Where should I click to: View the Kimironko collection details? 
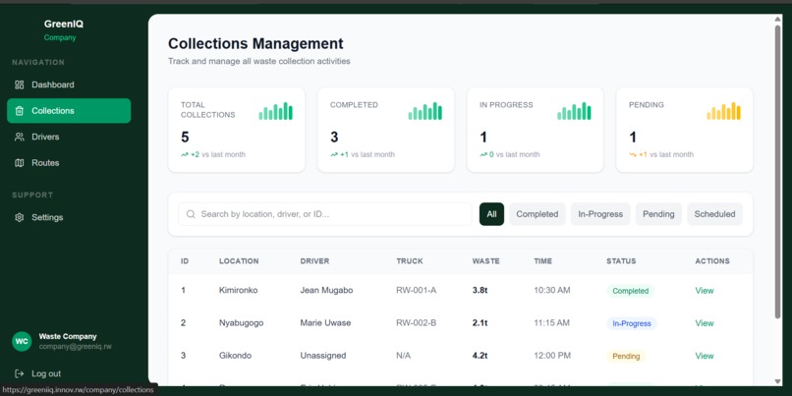click(x=705, y=291)
